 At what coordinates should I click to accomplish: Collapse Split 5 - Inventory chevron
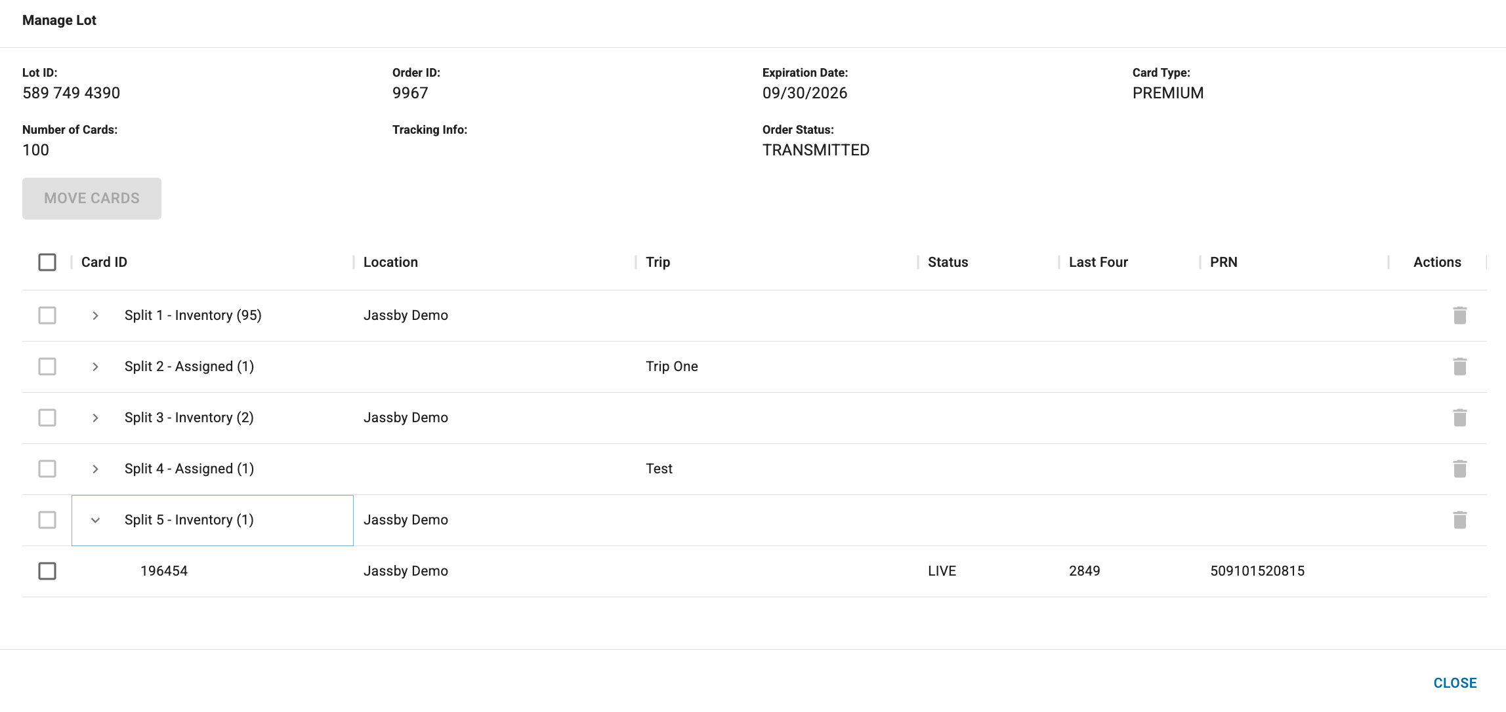(95, 520)
